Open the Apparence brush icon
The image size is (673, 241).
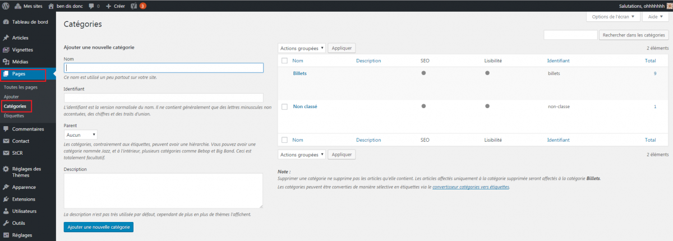6,187
